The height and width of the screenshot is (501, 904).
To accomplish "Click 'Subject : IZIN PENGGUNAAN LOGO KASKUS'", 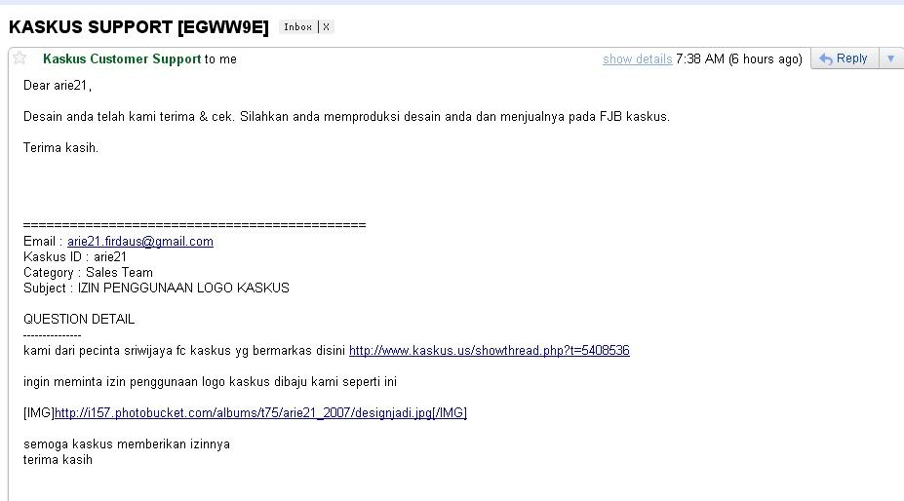I will pos(156,289).
